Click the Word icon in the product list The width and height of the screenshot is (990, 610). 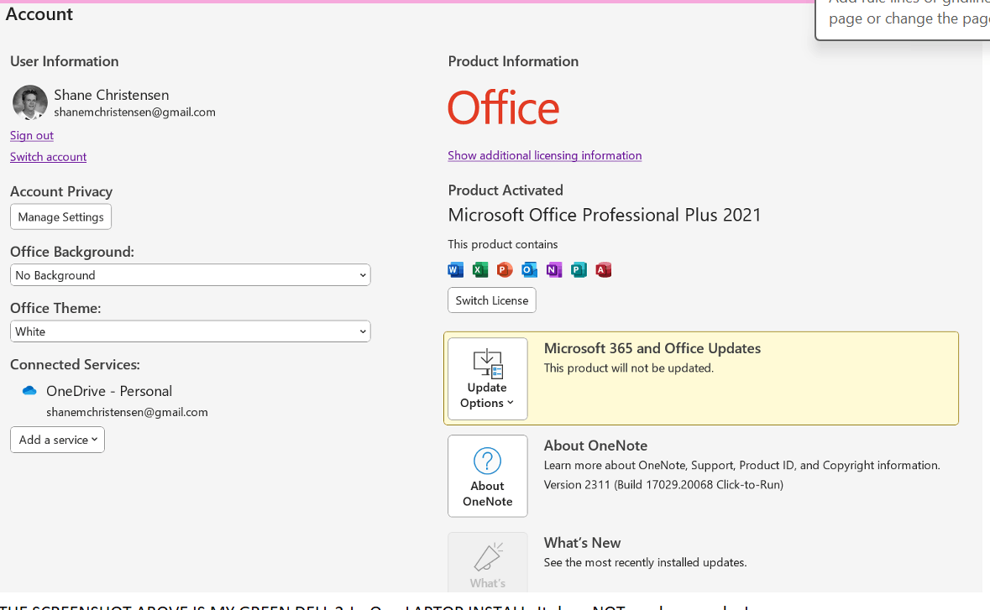(x=455, y=269)
